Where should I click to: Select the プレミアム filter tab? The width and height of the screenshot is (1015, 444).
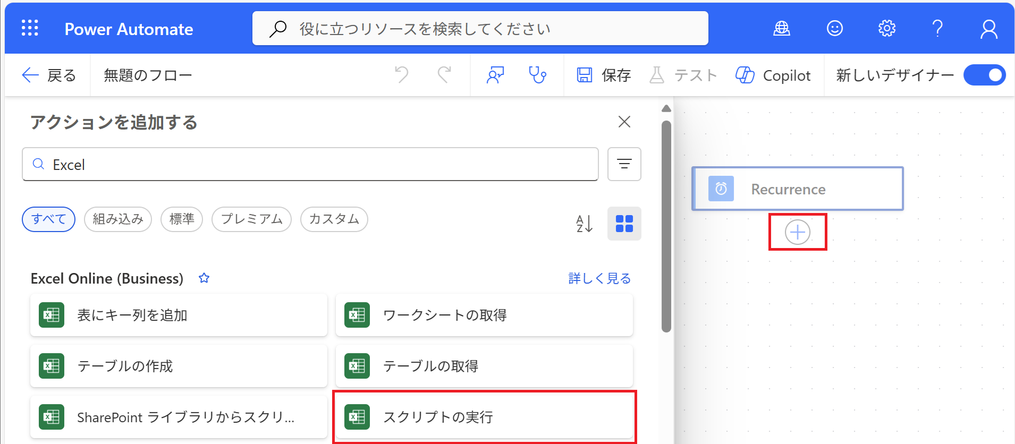click(x=251, y=219)
